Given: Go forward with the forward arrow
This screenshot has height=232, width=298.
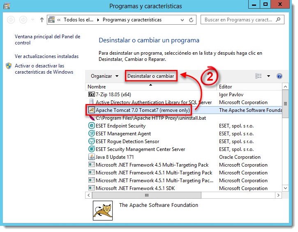Looking at the screenshot, I should (x=23, y=20).
